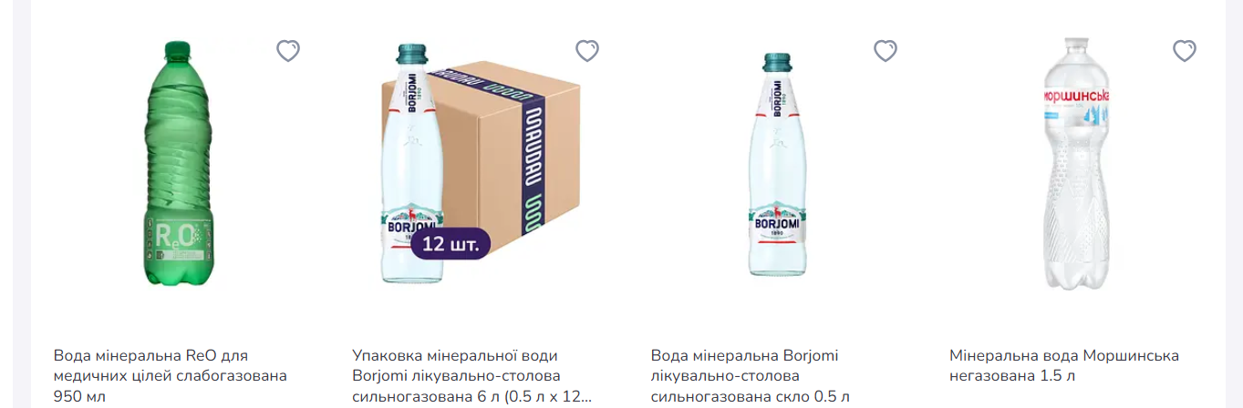Open "Вода мінеральна Borjomi лікувально-столова" skло link
The image size is (1243, 408).
click(x=750, y=376)
